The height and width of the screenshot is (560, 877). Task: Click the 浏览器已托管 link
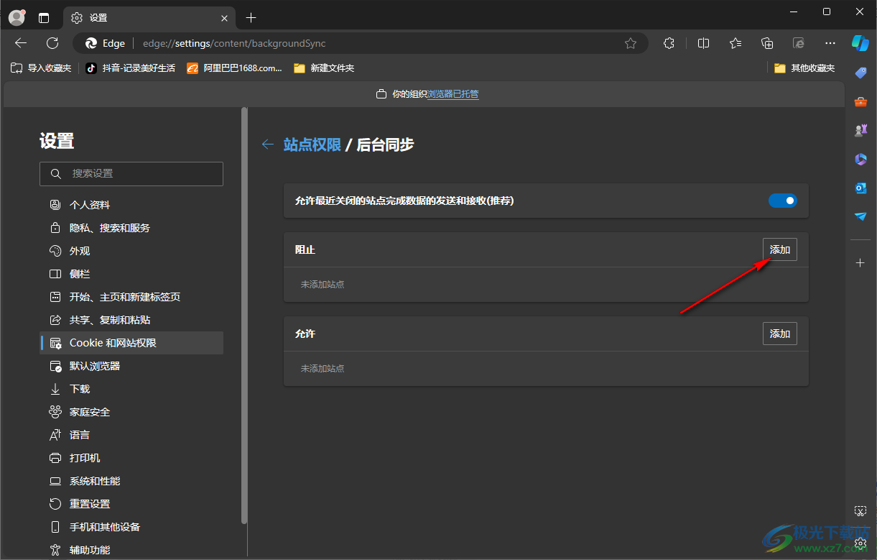tap(453, 94)
